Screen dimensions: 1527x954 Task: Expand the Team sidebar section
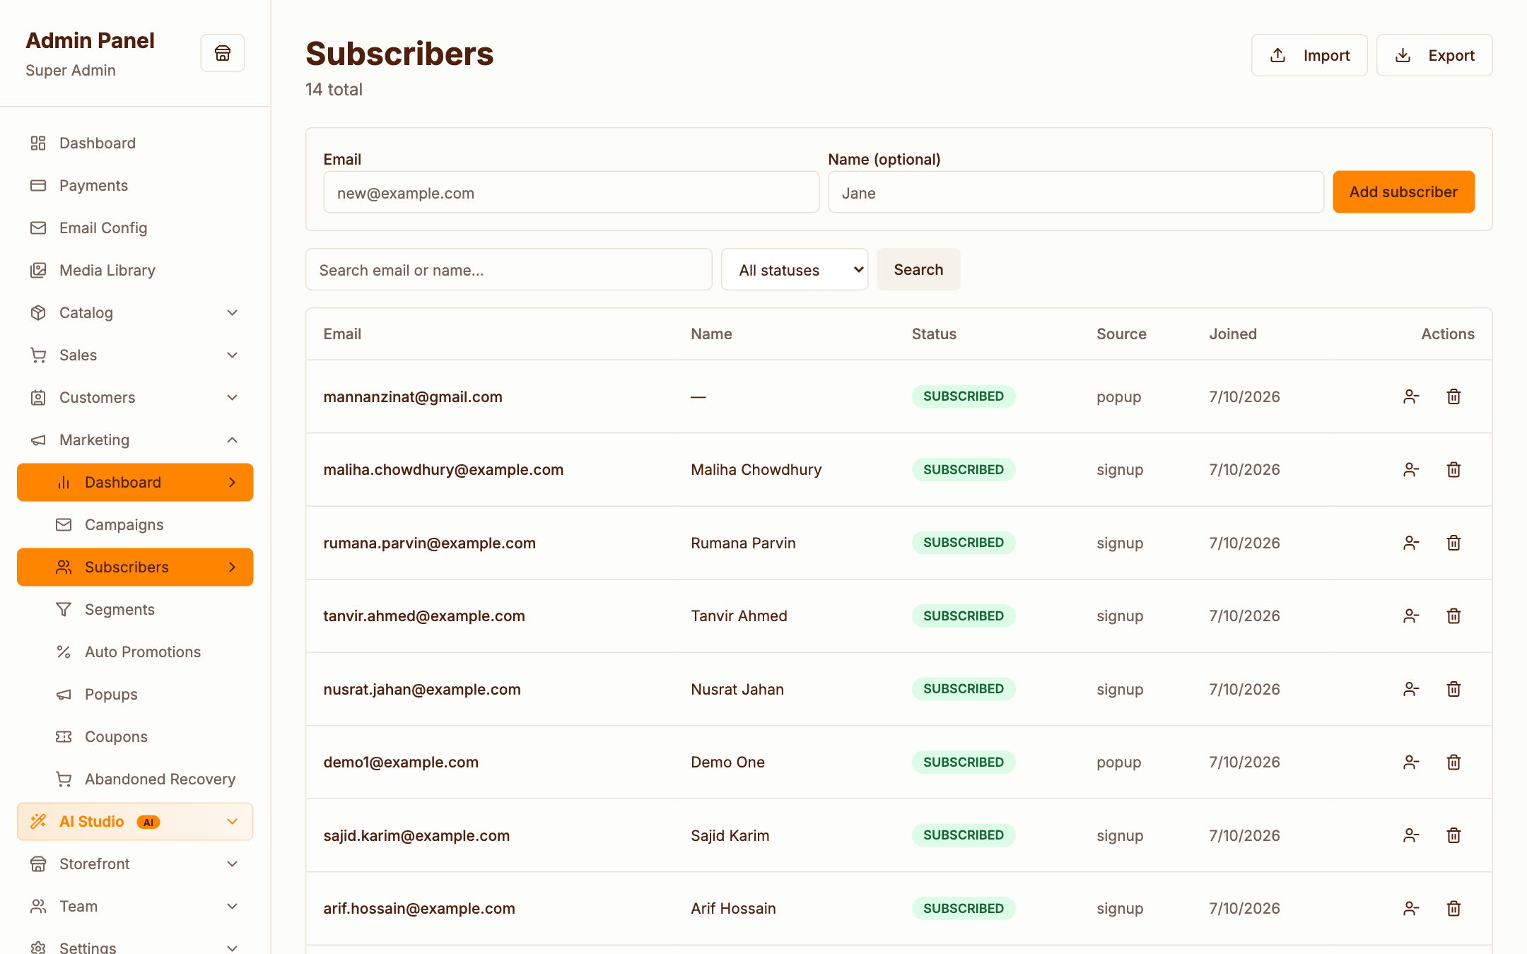pos(135,906)
